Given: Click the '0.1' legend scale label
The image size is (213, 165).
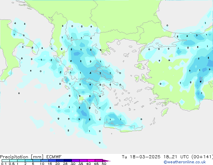Looking at the screenshot, I should pyautogui.click(x=4, y=164).
